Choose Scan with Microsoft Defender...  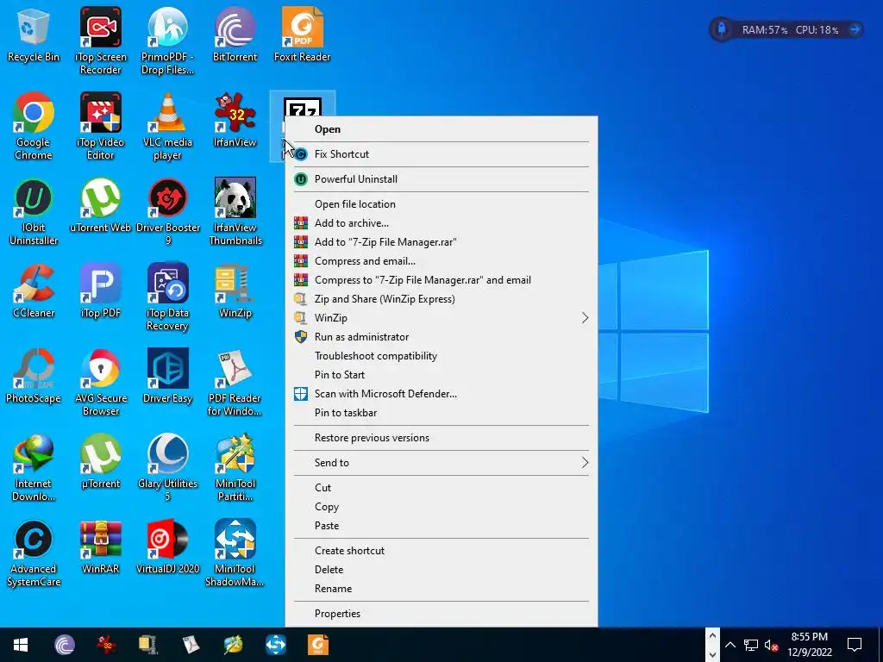[441, 393]
